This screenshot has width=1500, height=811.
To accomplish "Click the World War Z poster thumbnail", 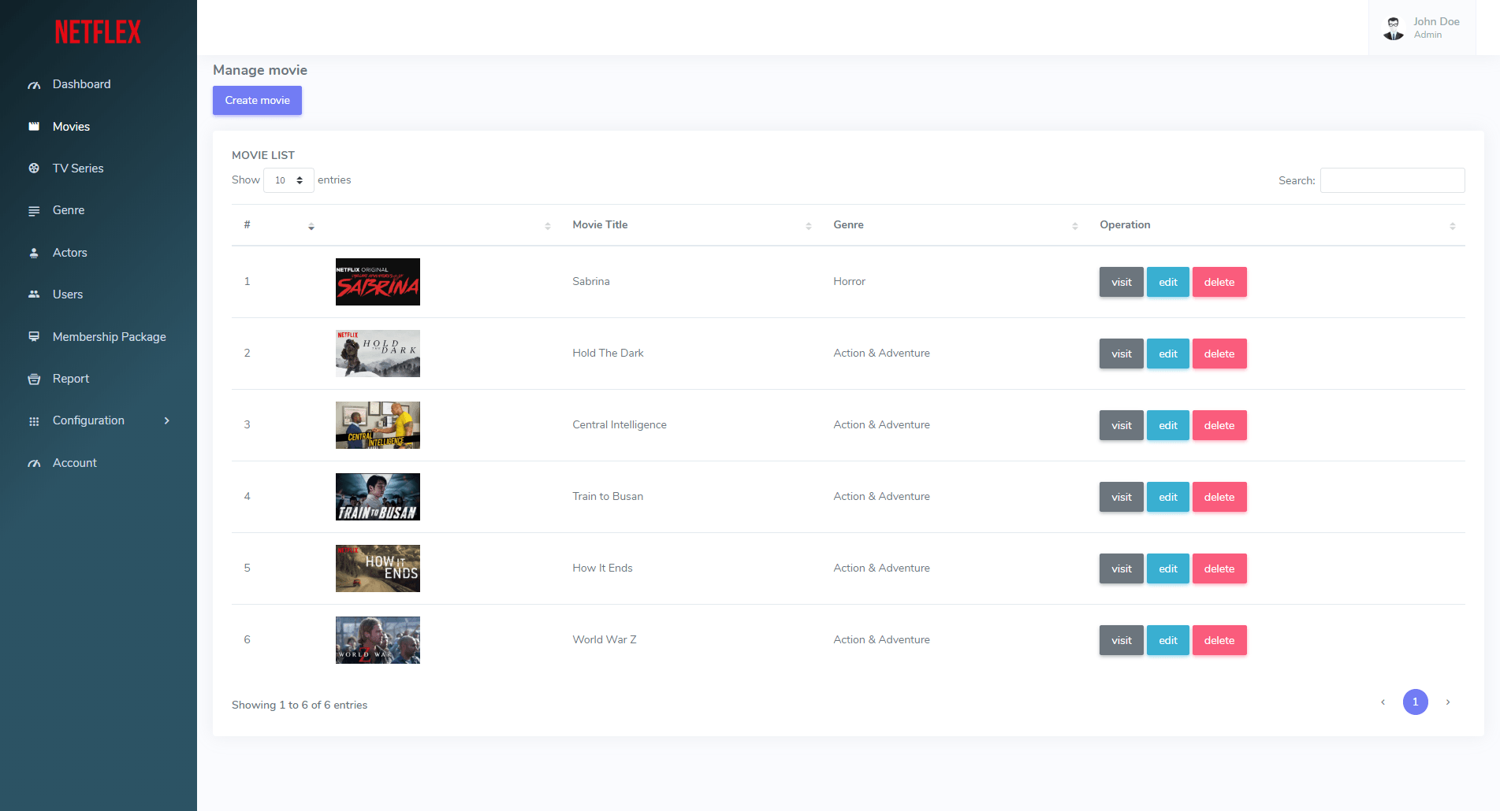I will click(x=378, y=640).
